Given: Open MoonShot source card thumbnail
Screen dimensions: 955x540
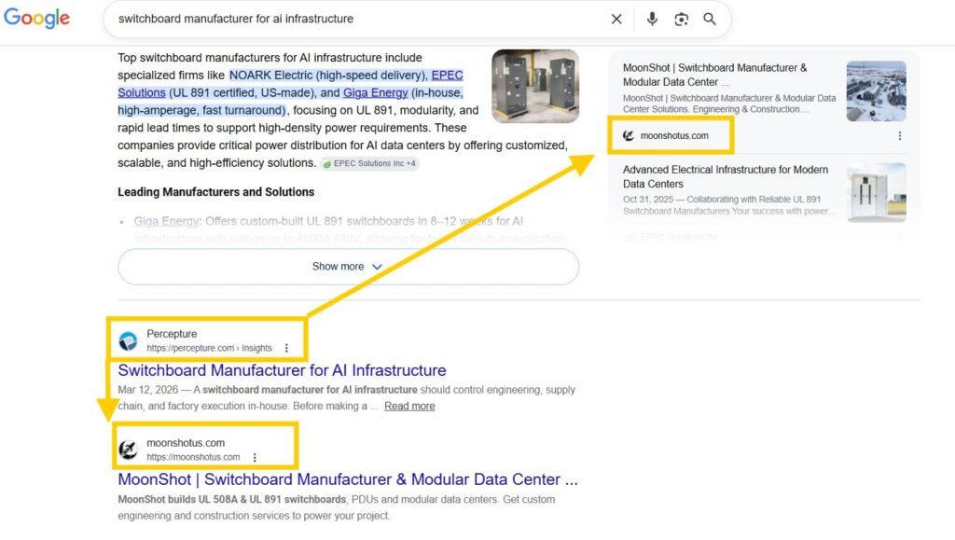Looking at the screenshot, I should coord(876,90).
